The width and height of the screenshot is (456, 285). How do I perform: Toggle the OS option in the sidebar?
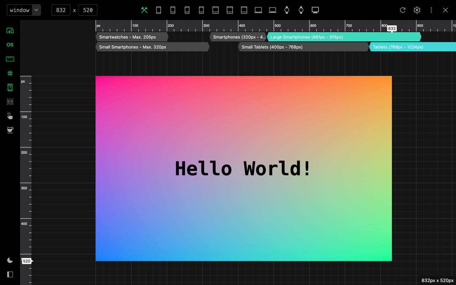pyautogui.click(x=10, y=45)
